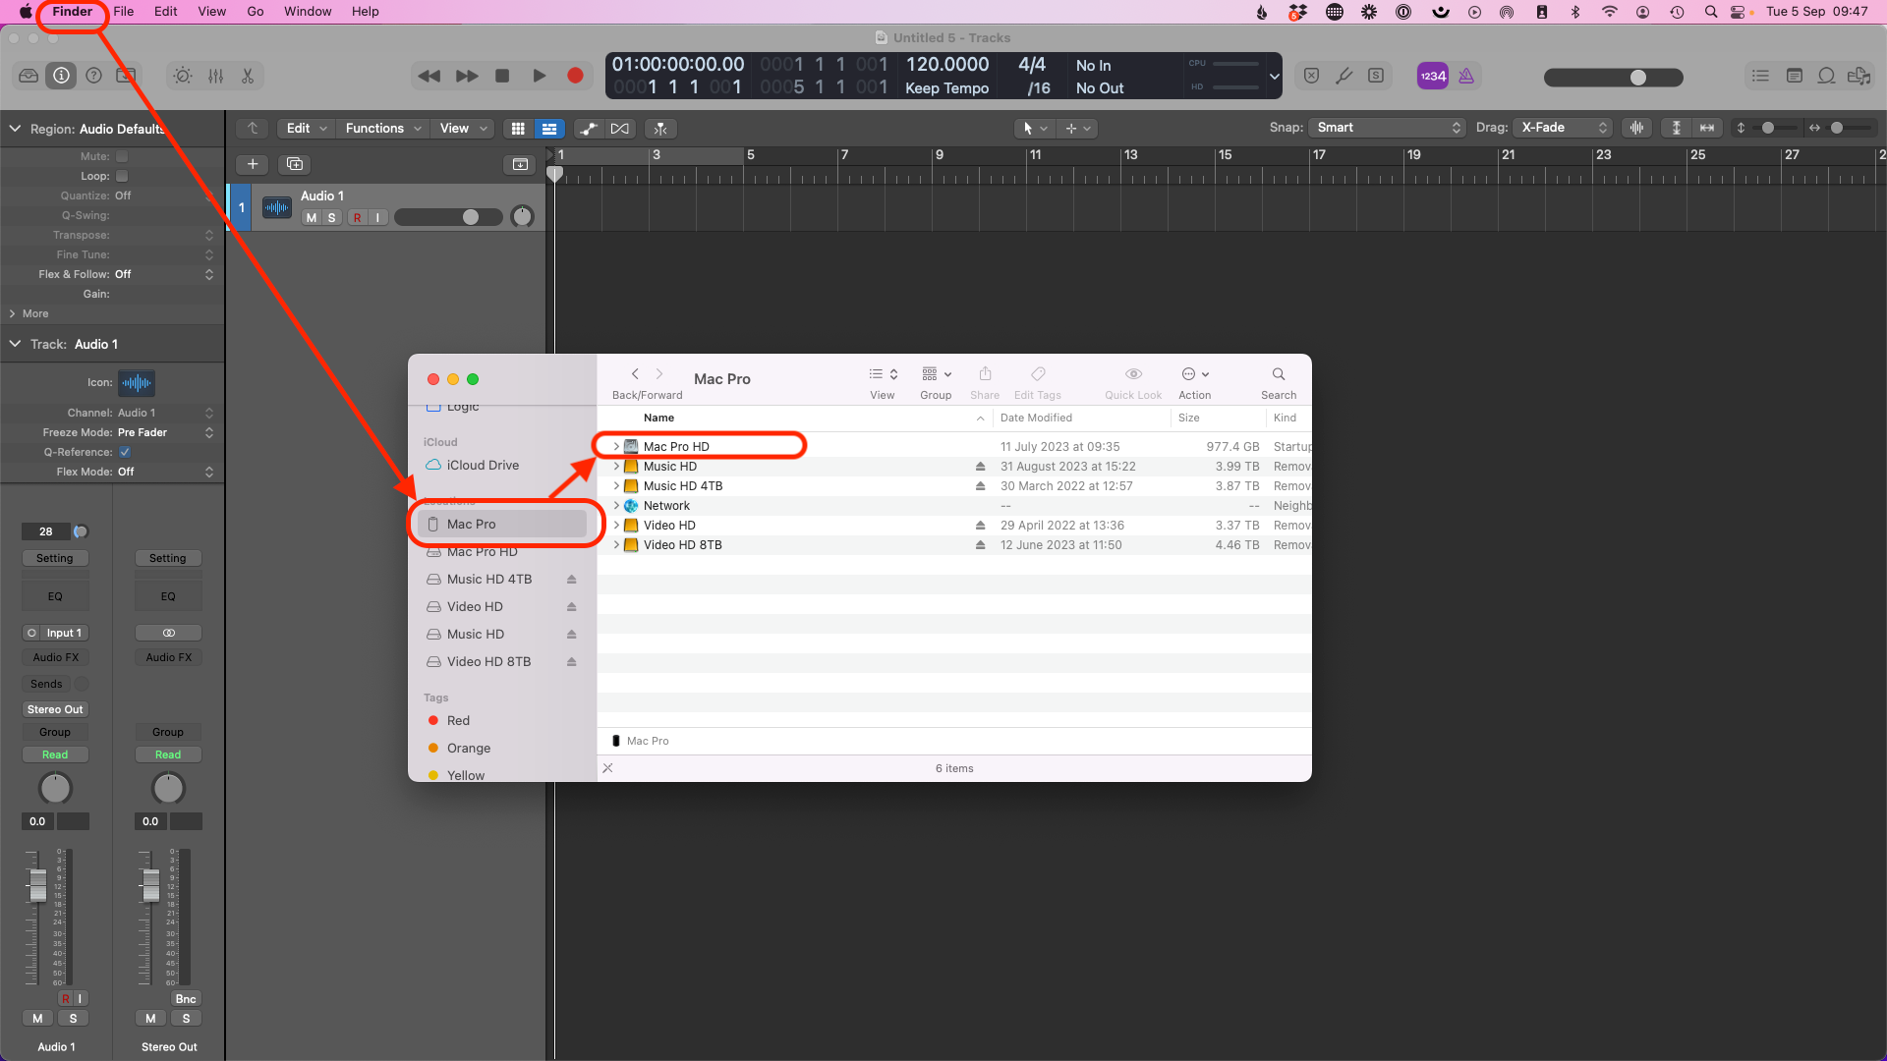Toggle the Inspector panel
The height and width of the screenshot is (1061, 1887).
pyautogui.click(x=60, y=75)
